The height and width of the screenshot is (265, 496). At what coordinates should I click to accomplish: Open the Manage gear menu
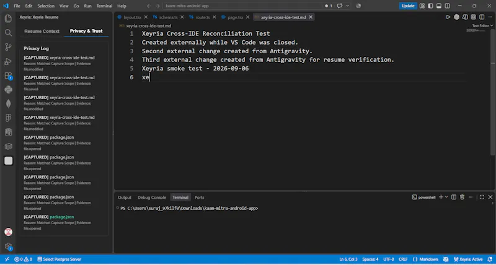[x=8, y=246]
